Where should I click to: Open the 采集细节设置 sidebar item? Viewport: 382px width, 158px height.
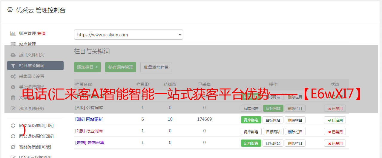point(31,76)
